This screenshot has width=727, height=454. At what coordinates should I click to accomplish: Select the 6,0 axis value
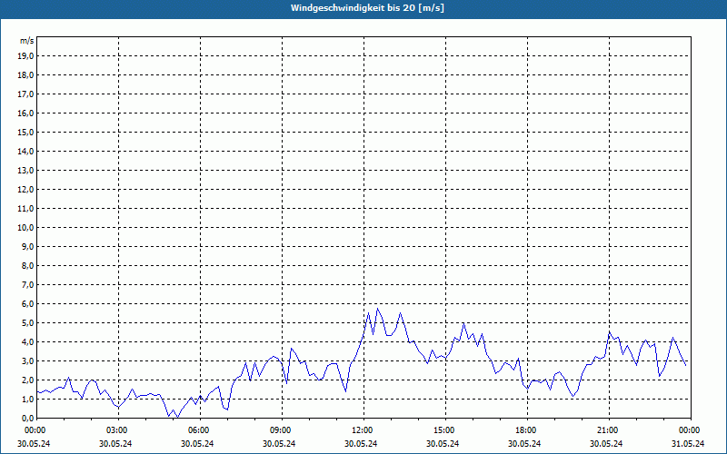[x=28, y=304]
